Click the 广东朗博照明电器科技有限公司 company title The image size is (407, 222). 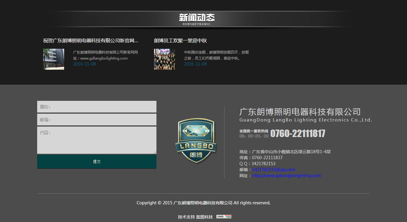[x=300, y=112]
